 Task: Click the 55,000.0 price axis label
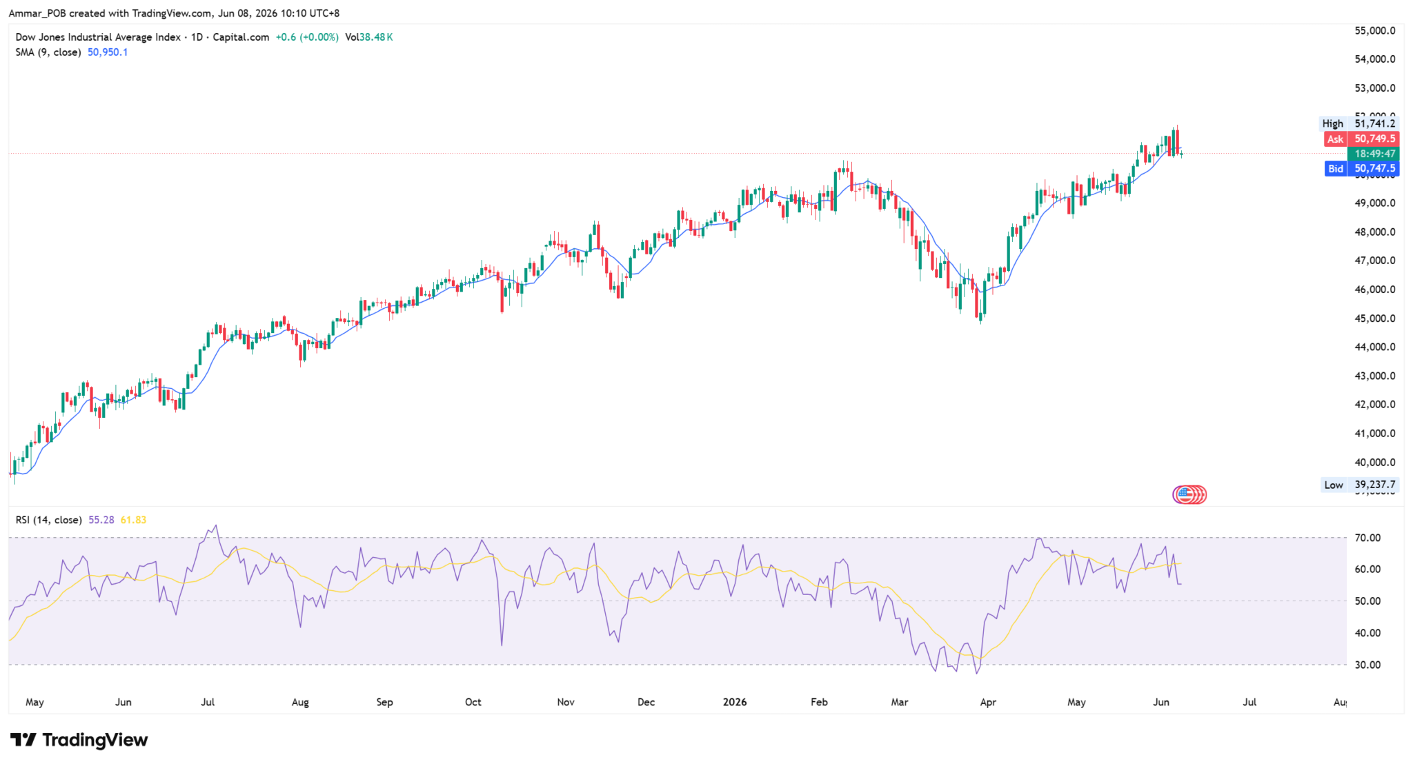tap(1375, 30)
